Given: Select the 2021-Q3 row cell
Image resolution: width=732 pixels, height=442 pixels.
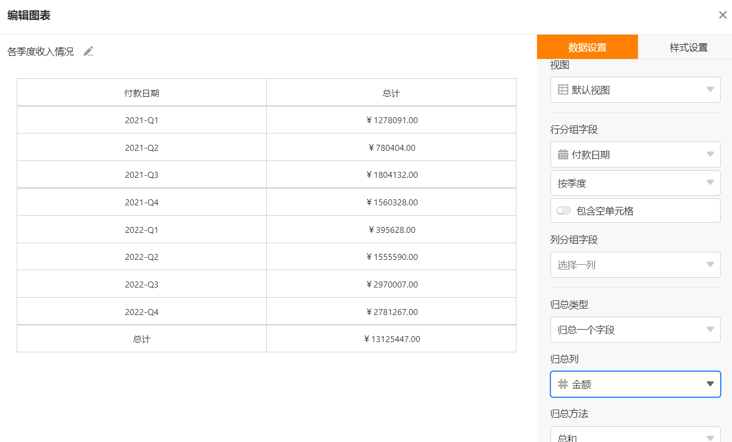Looking at the screenshot, I should point(142,175).
